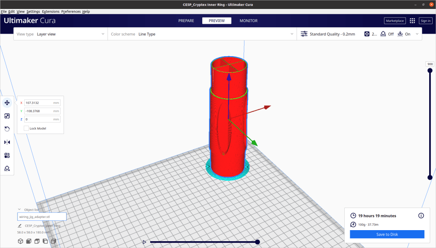Image resolution: width=436 pixels, height=248 pixels.
Task: Select the Move tool in left toolbar
Action: click(7, 103)
